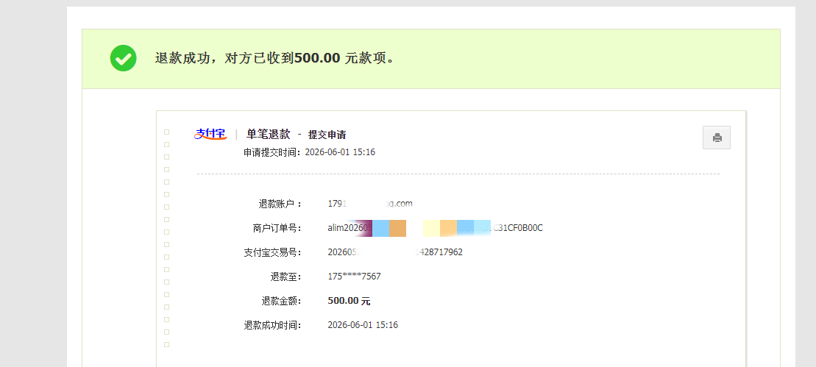
Task: Click the refund account email value
Action: pyautogui.click(x=370, y=203)
